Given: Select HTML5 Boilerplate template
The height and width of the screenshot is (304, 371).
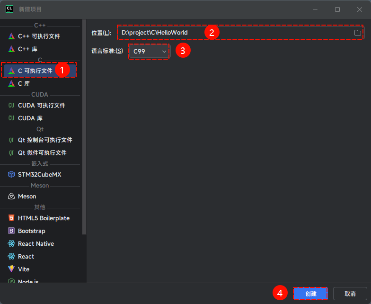Looking at the screenshot, I should (x=44, y=218).
